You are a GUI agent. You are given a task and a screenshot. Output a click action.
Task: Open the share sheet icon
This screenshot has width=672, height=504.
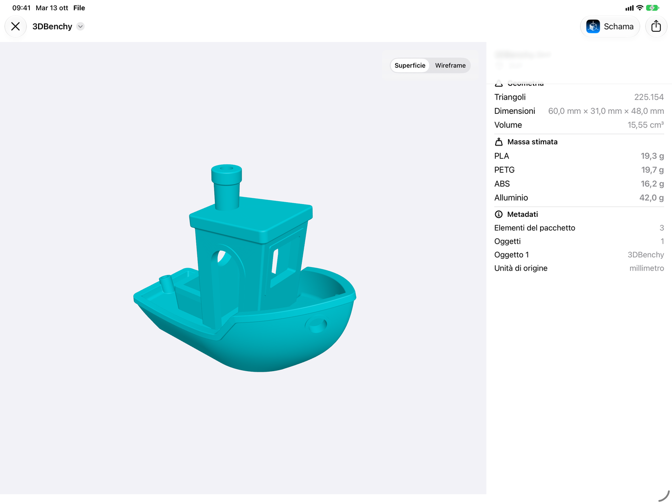coord(656,26)
